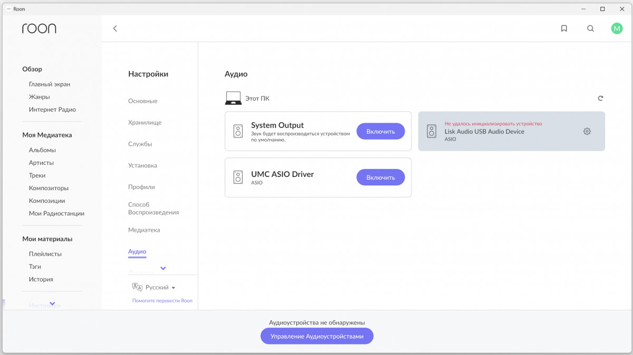Browse Композиции in sidebar
Image resolution: width=633 pixels, height=355 pixels.
click(x=47, y=201)
